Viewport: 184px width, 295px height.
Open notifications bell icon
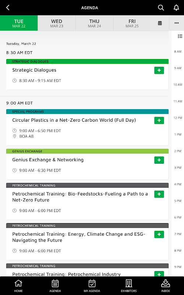[176, 8]
